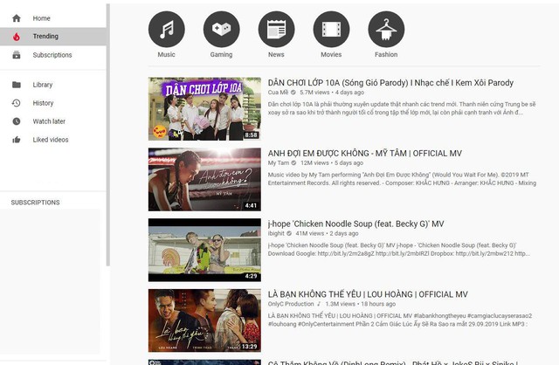Open ANH ĐỢI EM ĐƯỢC KHÔNG thumbnail
559x365 pixels.
coord(204,179)
